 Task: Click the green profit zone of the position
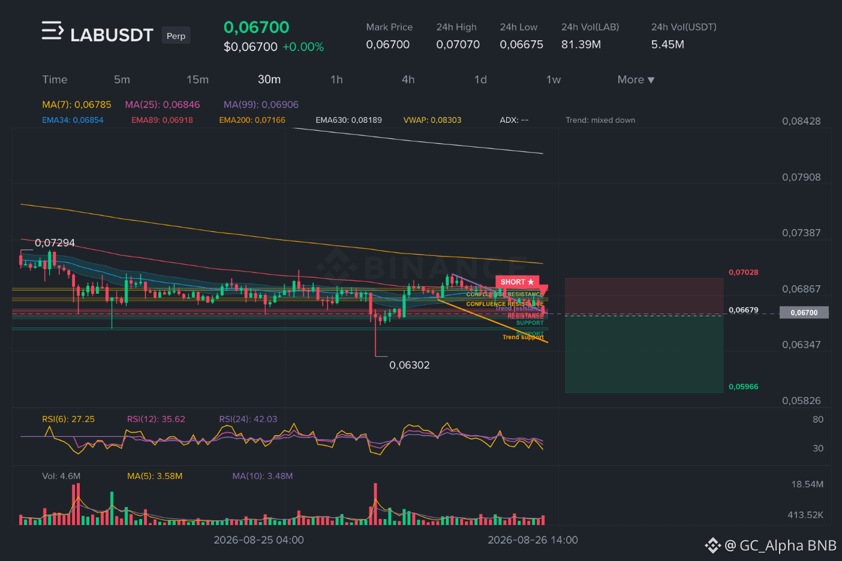tap(643, 354)
